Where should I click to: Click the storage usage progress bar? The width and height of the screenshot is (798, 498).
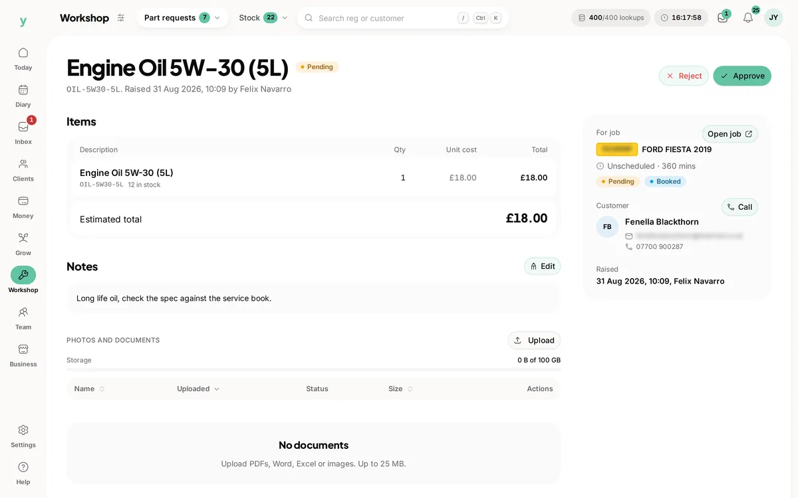(x=313, y=369)
